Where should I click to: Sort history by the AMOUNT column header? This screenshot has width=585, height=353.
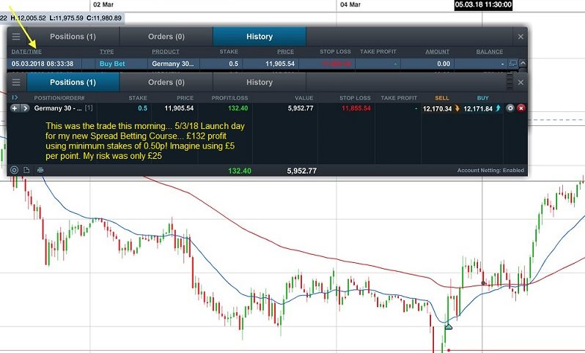click(437, 52)
